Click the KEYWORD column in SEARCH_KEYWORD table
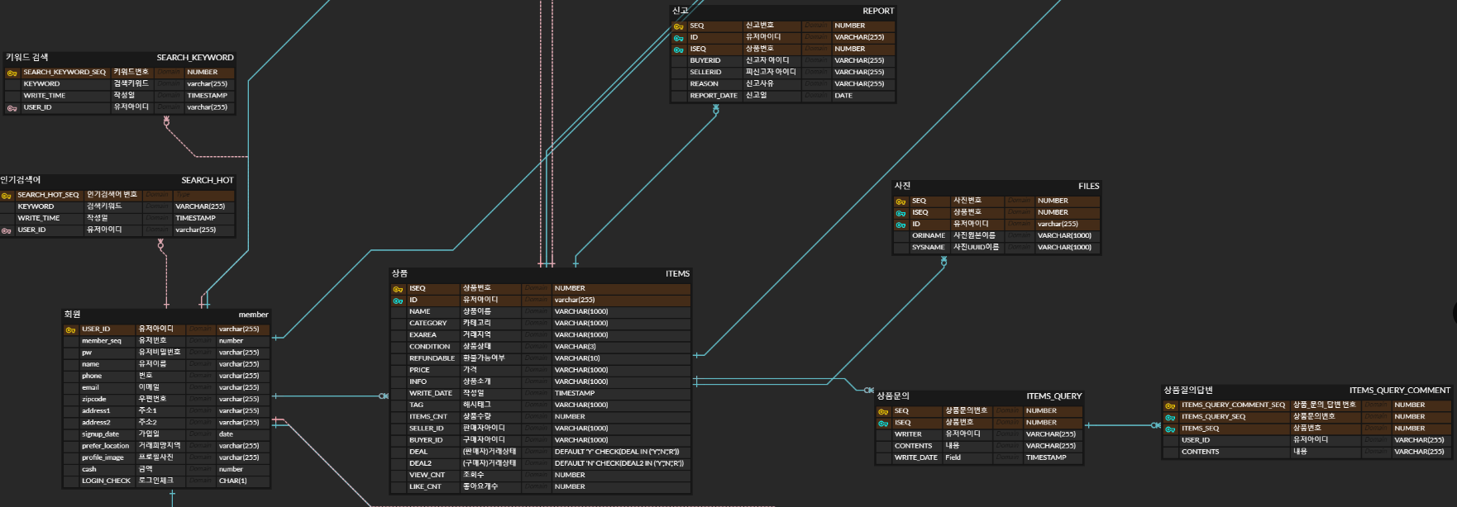The width and height of the screenshot is (1457, 507). click(x=42, y=83)
